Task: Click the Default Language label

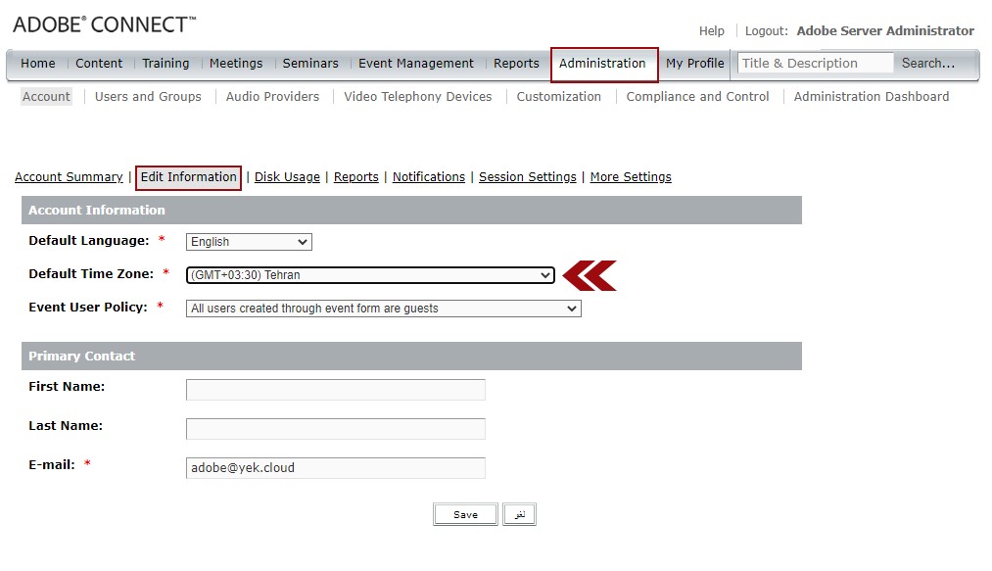Action: click(x=88, y=241)
